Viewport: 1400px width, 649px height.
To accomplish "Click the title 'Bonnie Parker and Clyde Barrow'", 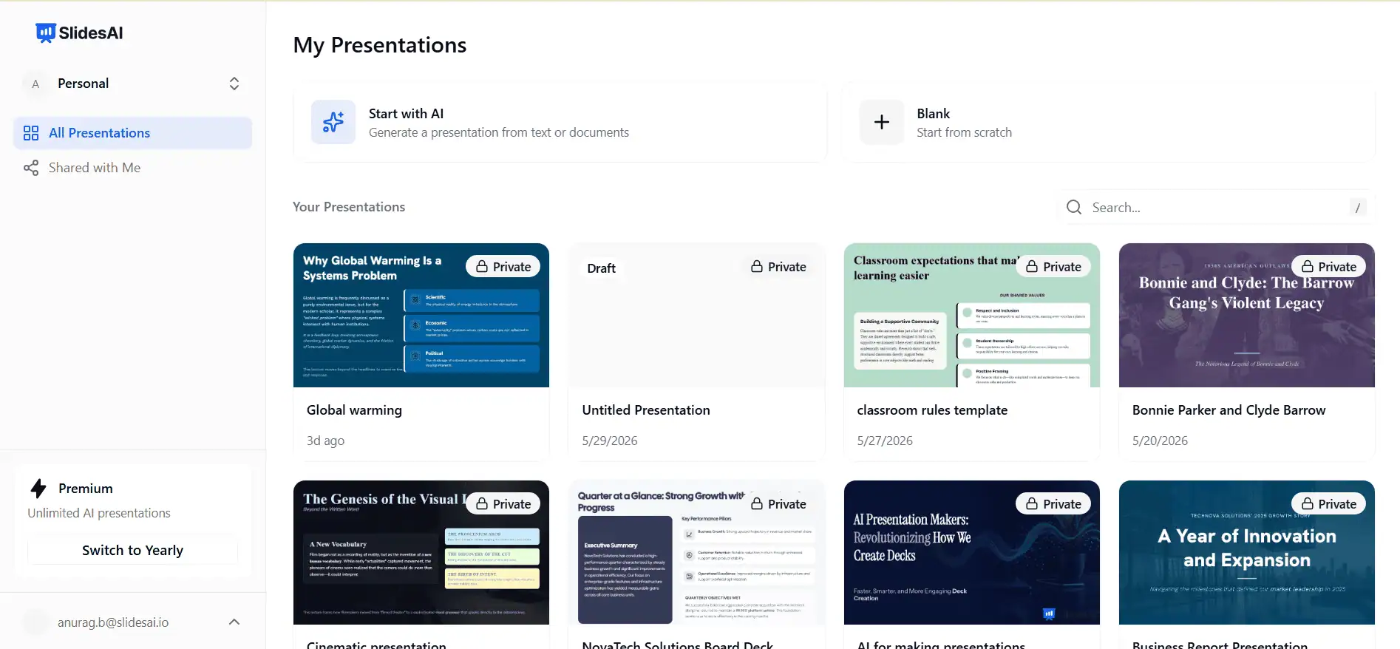I will point(1229,410).
